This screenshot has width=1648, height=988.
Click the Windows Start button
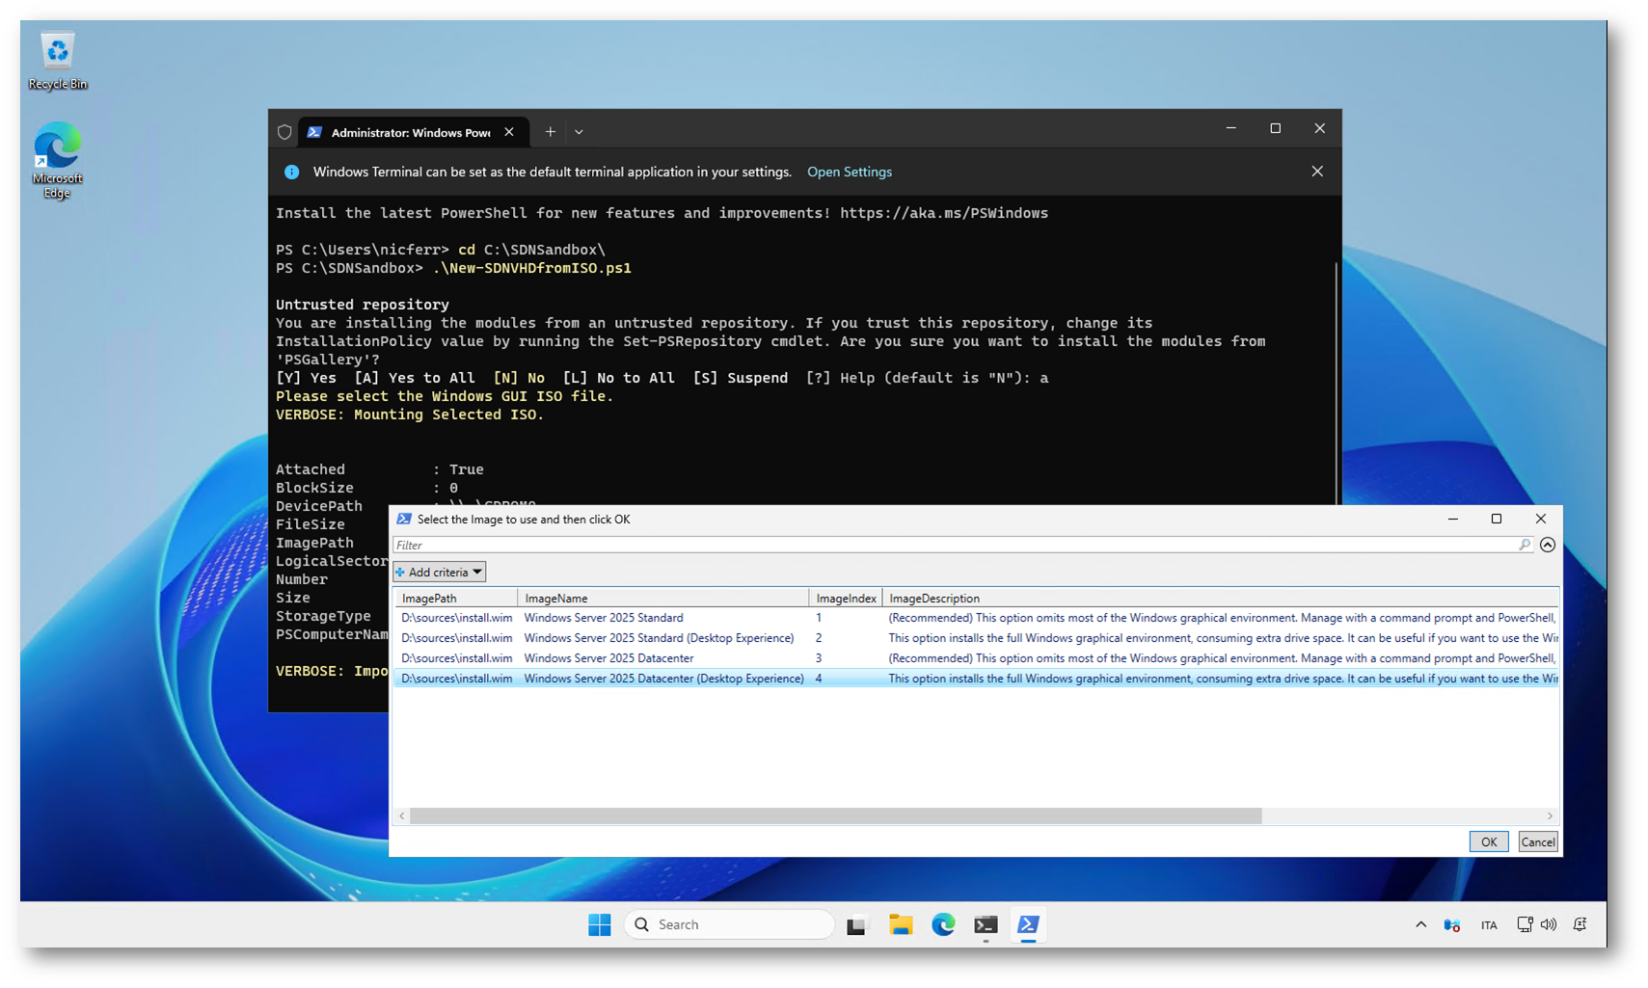pos(599,924)
